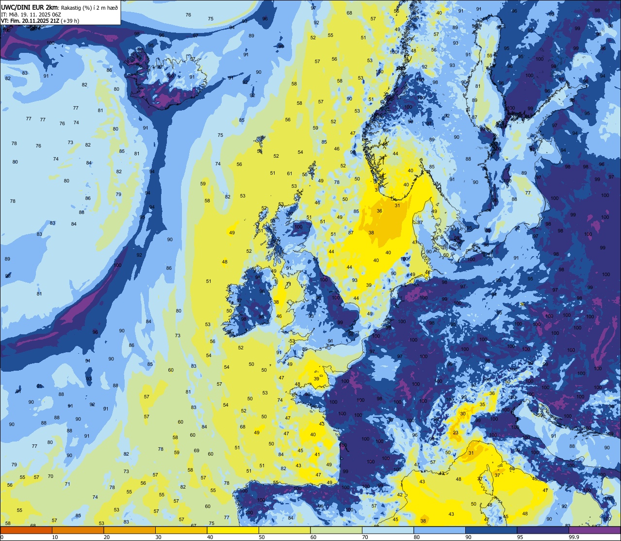Click the 0–10 dark orange legend segment

26,530
